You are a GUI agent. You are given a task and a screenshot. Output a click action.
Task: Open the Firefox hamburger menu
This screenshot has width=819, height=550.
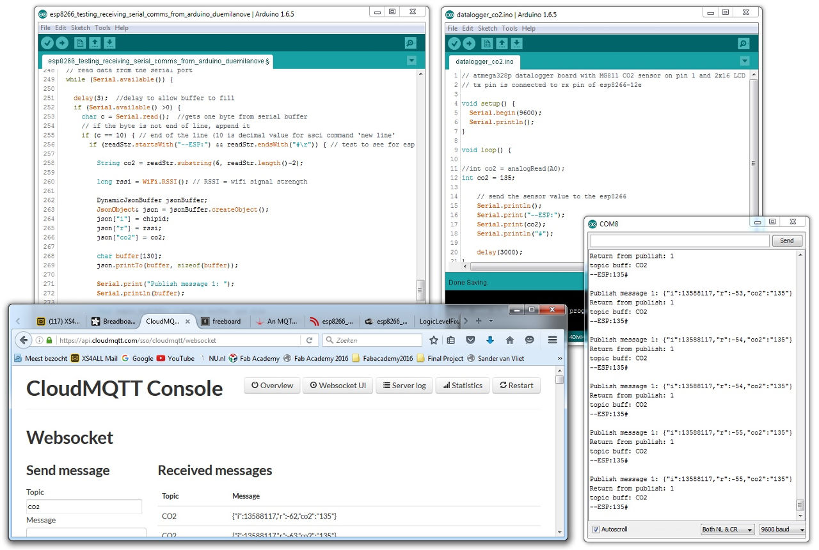coord(552,340)
